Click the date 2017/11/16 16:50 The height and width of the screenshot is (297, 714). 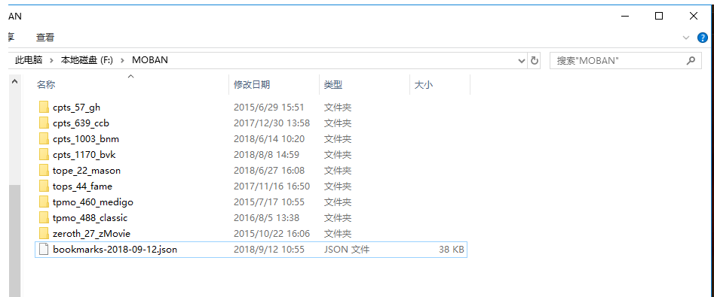tap(272, 186)
